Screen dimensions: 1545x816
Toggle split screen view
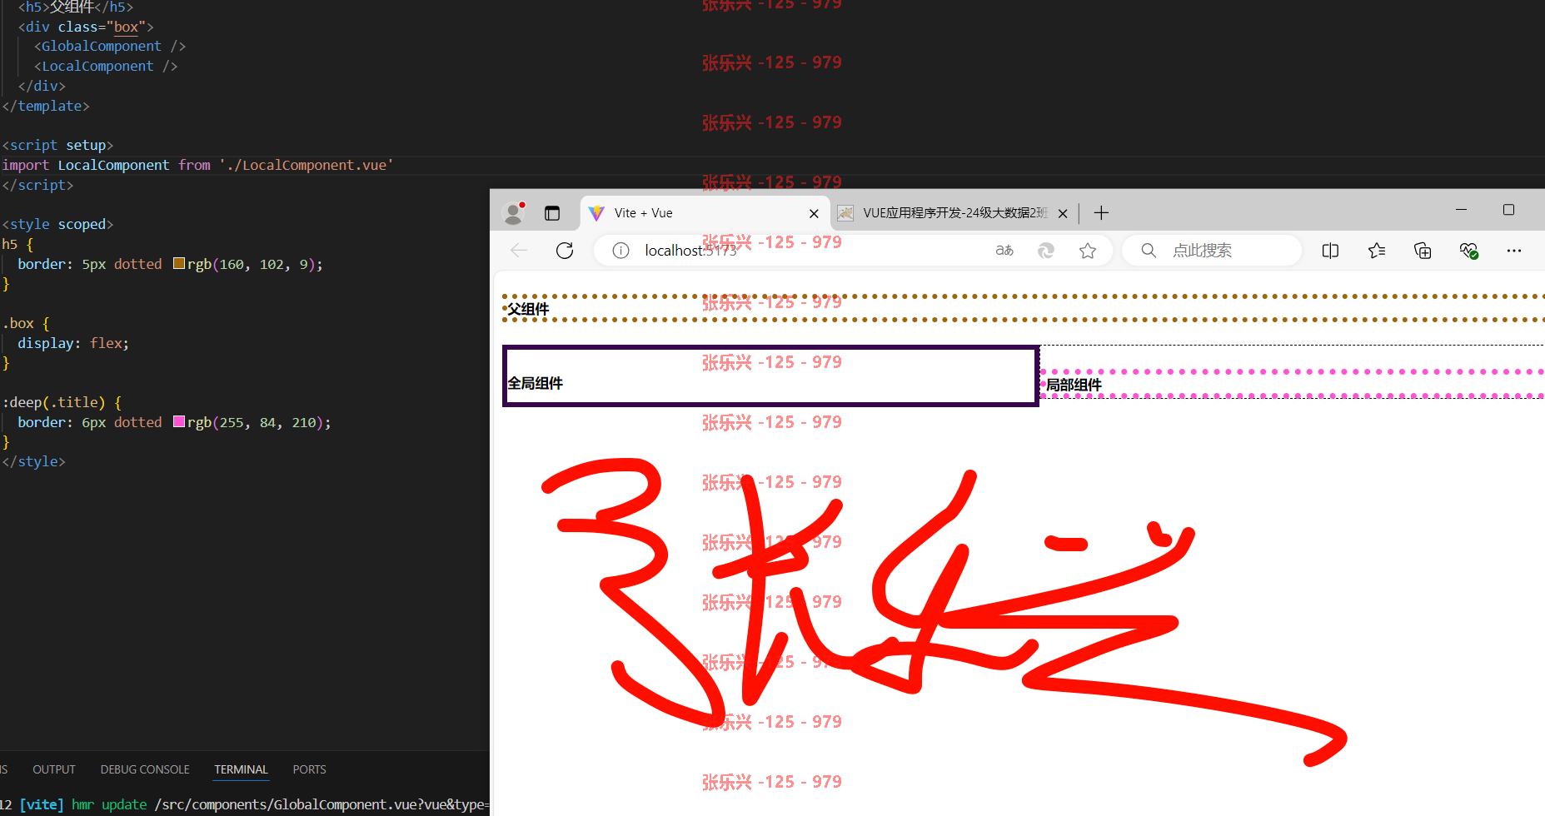[x=1330, y=251]
